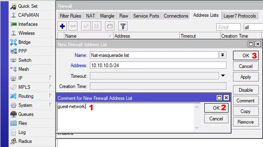Click Cancel in the Comment dialog
This screenshot has height=147, width=263.
(216, 119)
